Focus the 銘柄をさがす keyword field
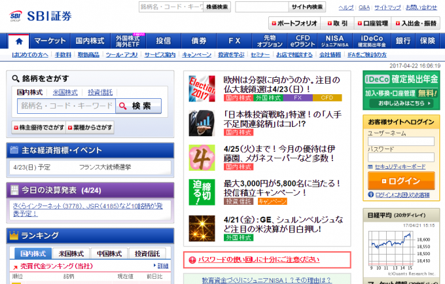 point(66,106)
